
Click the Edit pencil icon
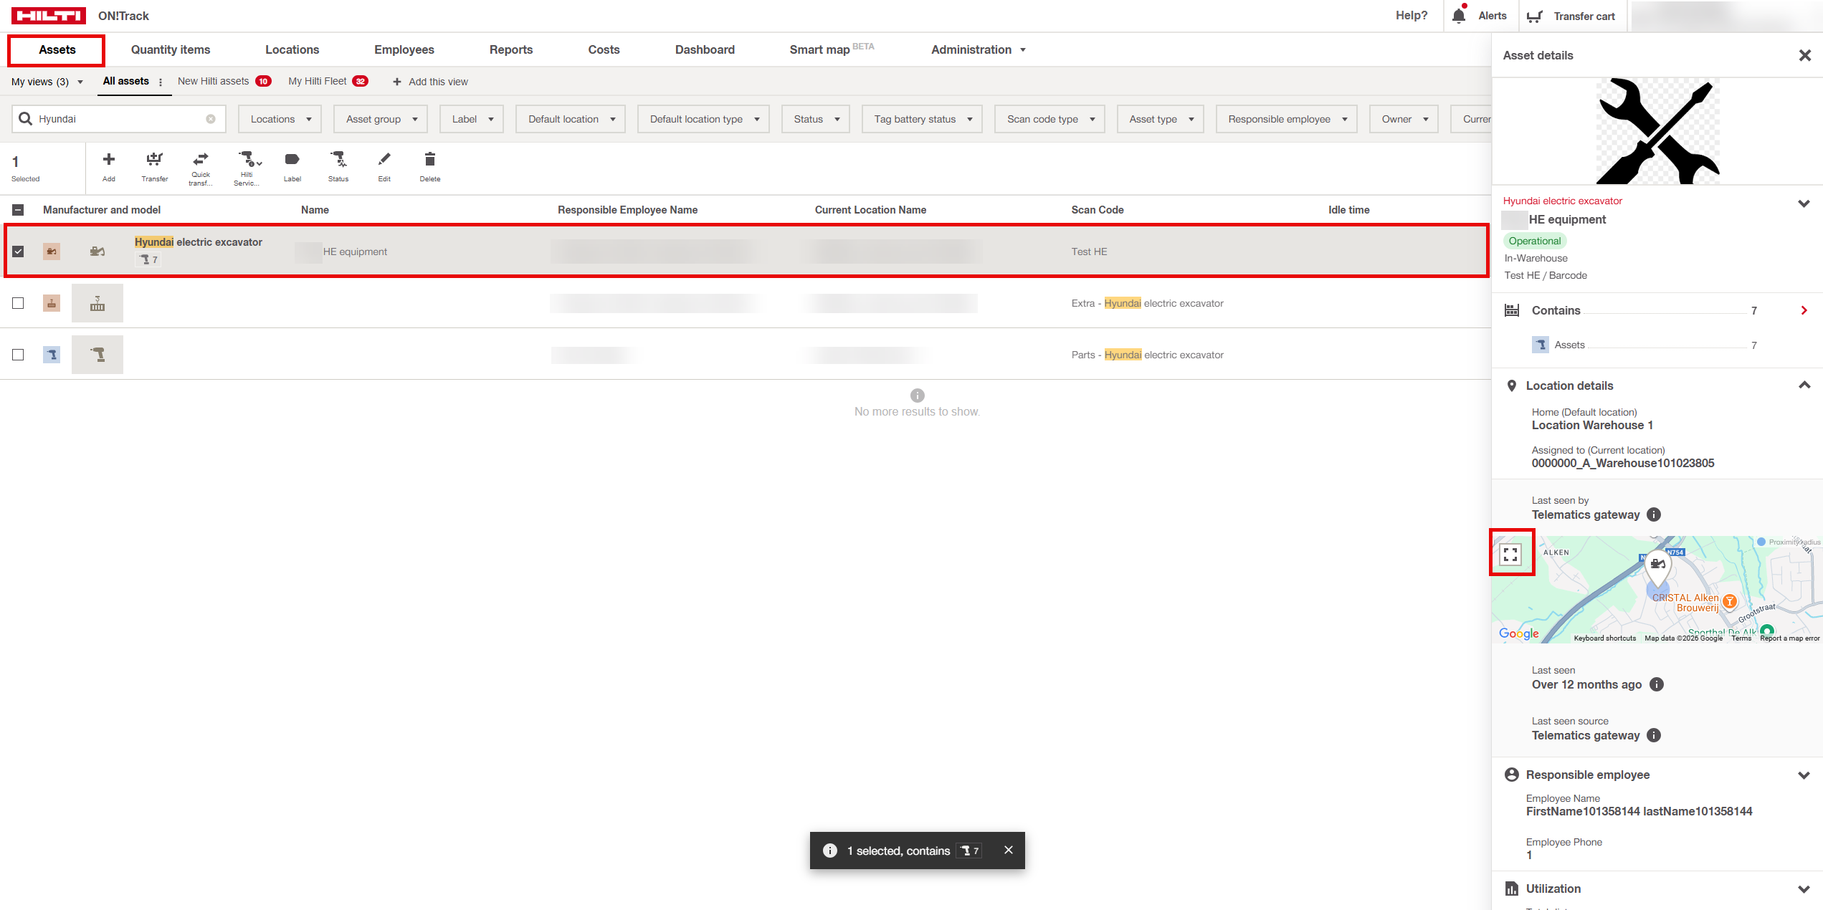[x=384, y=158]
